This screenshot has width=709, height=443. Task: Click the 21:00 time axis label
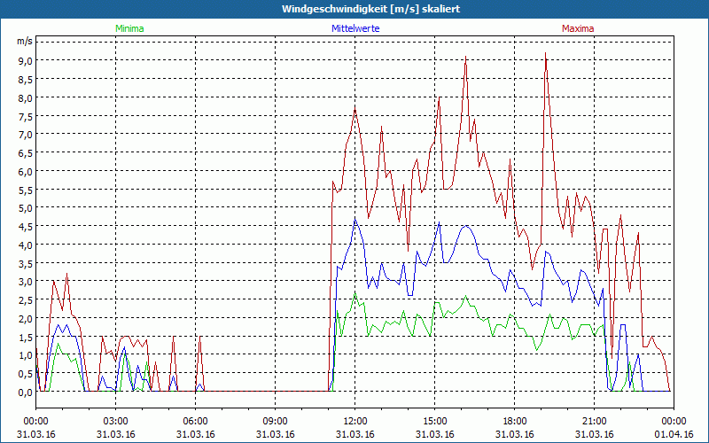pos(594,422)
